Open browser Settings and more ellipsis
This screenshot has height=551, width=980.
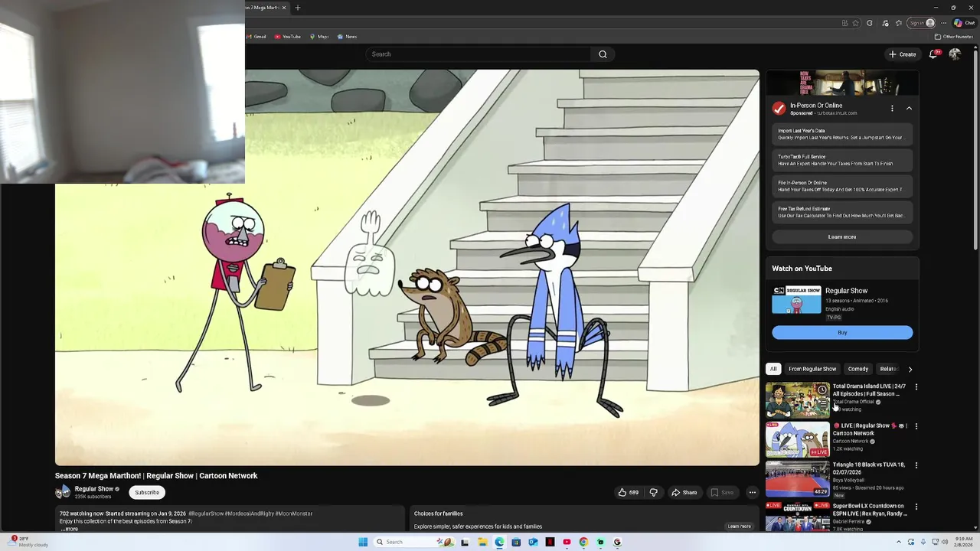tap(943, 23)
